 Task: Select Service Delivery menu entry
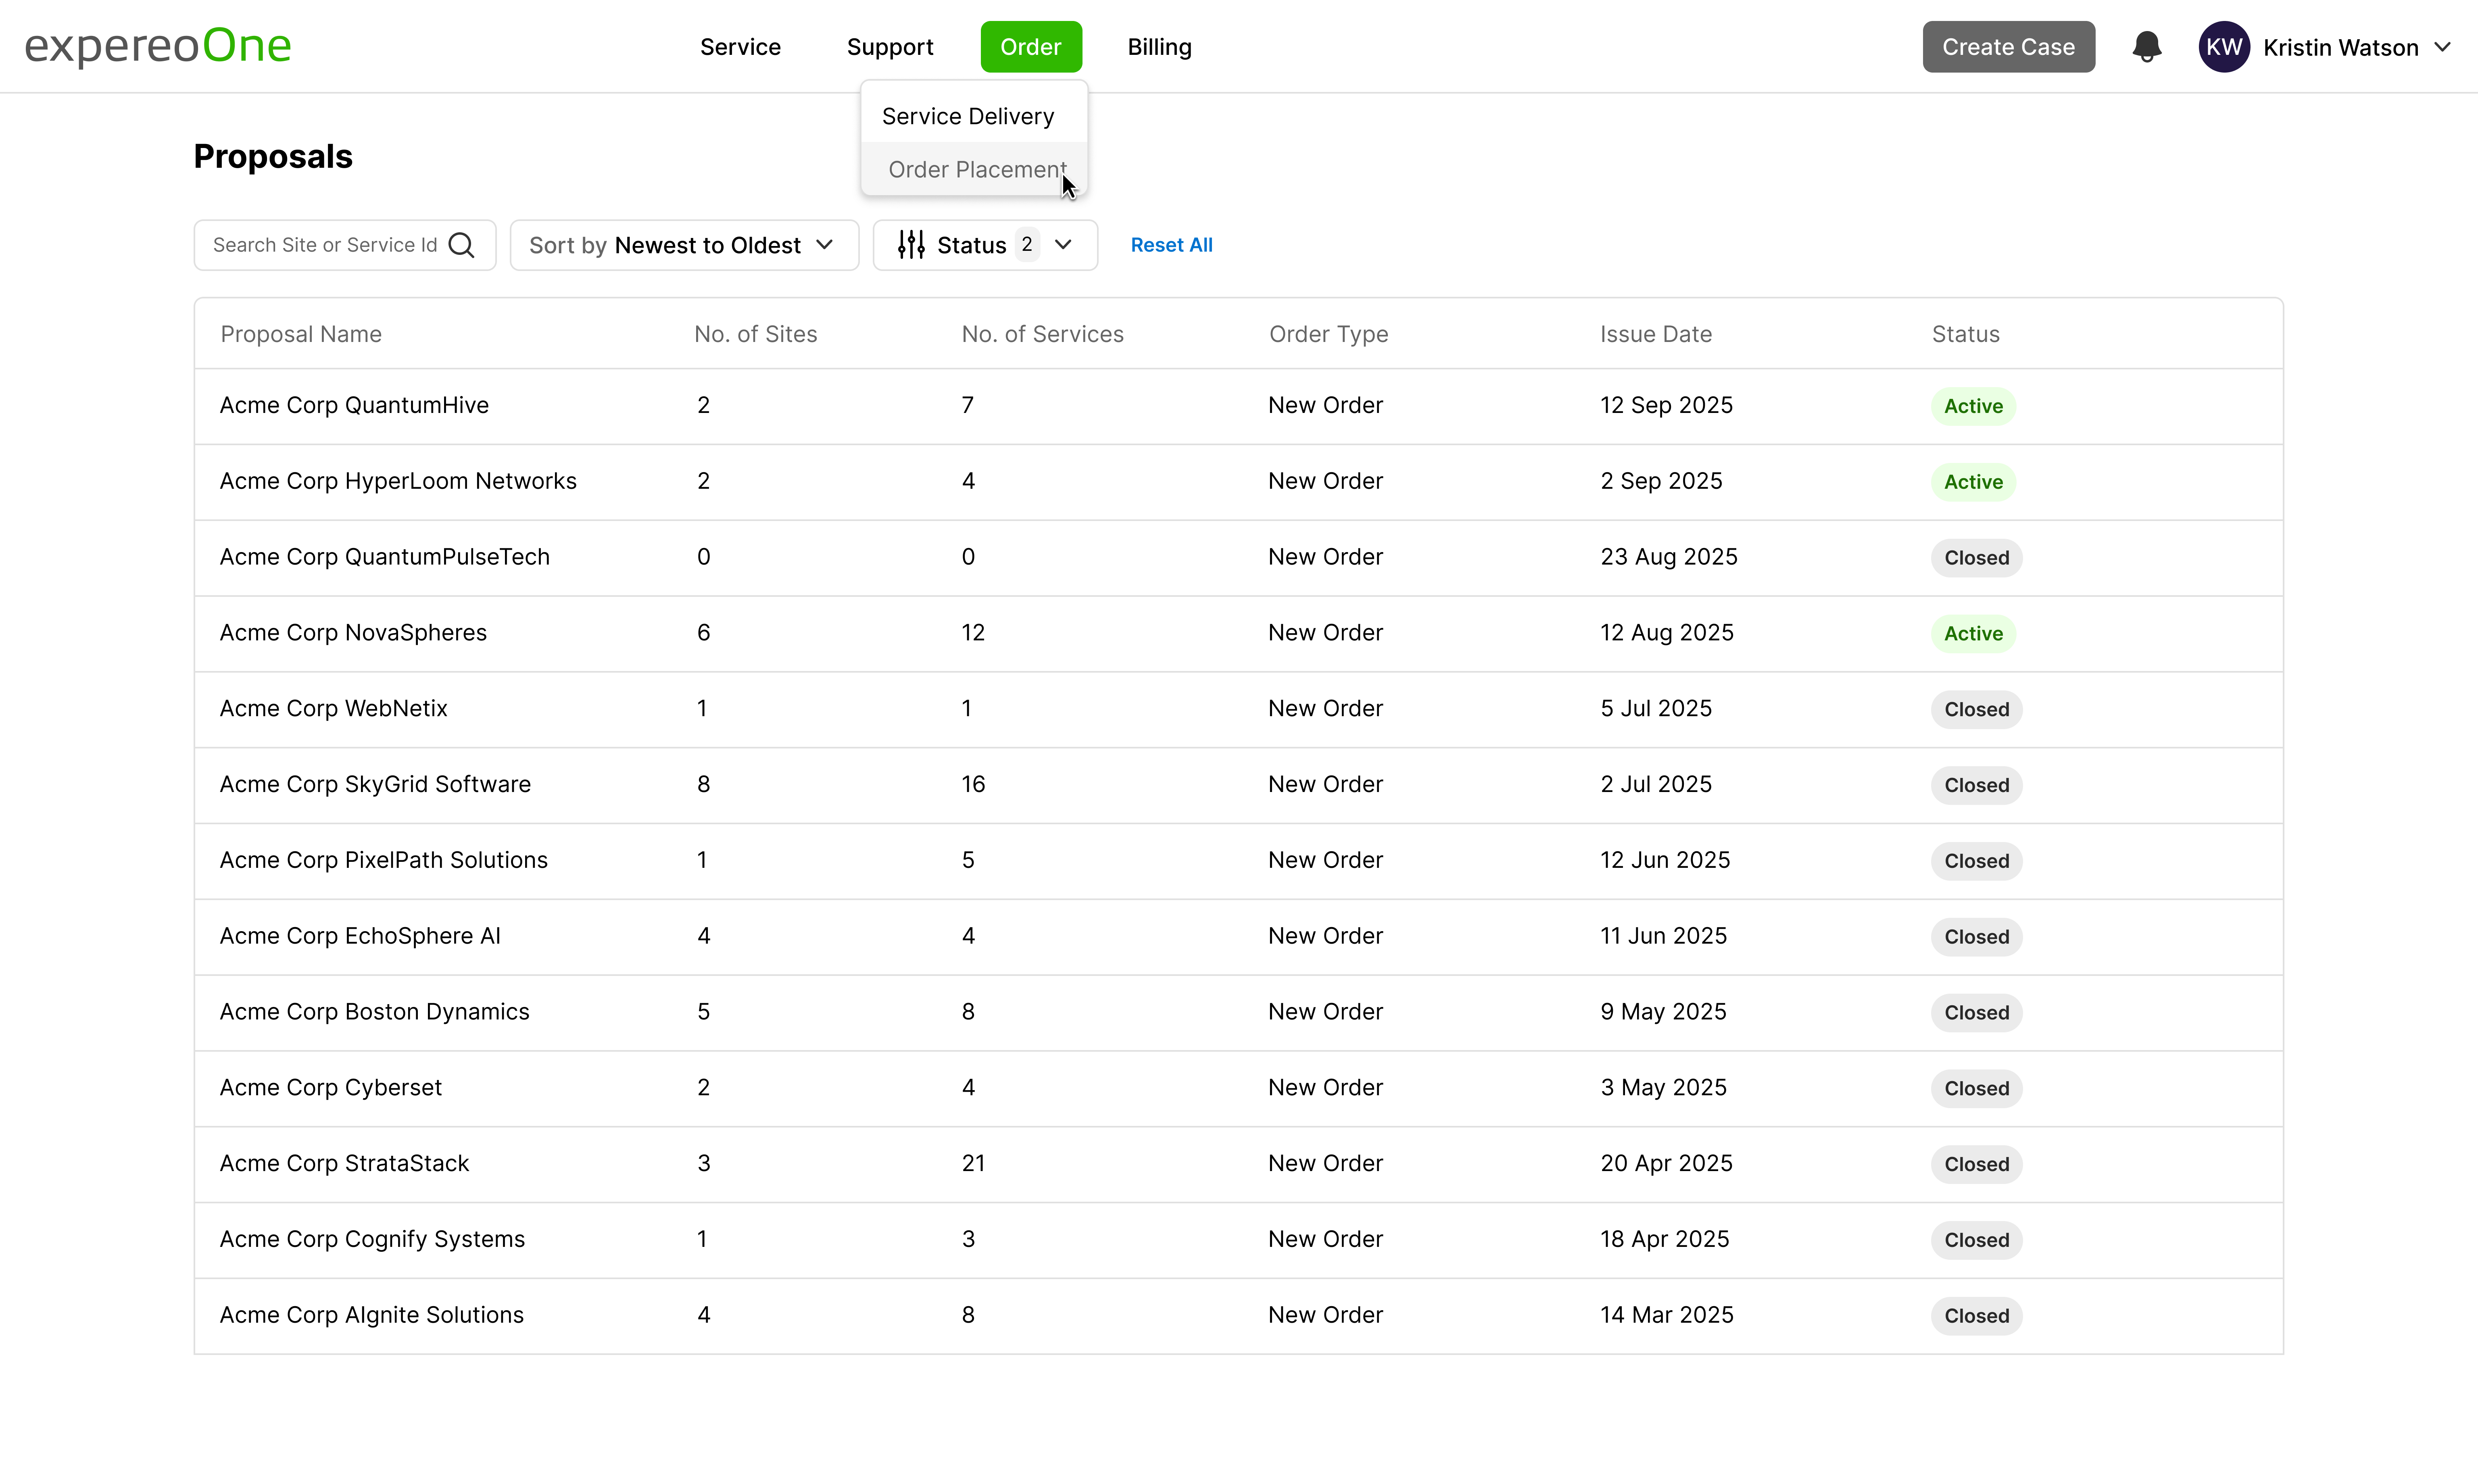pyautogui.click(x=967, y=117)
